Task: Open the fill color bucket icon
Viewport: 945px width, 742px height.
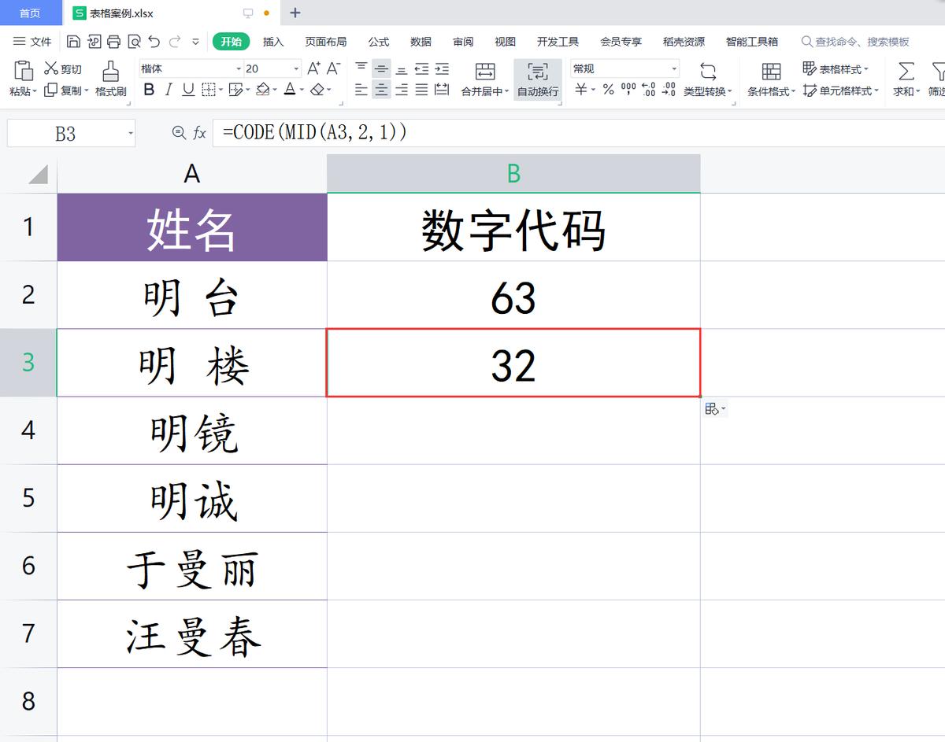Action: [x=263, y=90]
